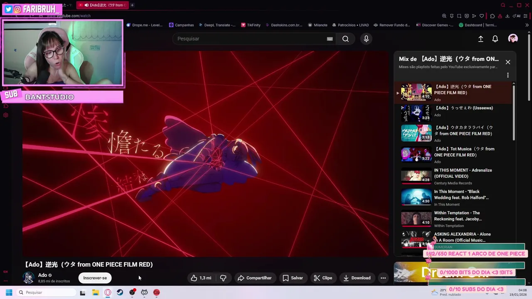532x299 pixels.
Task: Open the Ado channel name link
Action: pos(42,275)
